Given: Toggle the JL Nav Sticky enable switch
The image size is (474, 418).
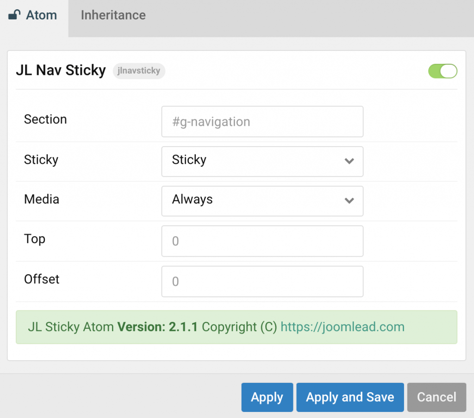Looking at the screenshot, I should [442, 71].
